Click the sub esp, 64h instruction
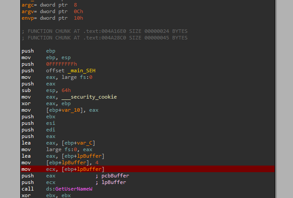The width and height of the screenshot is (293, 198). click(x=46, y=90)
